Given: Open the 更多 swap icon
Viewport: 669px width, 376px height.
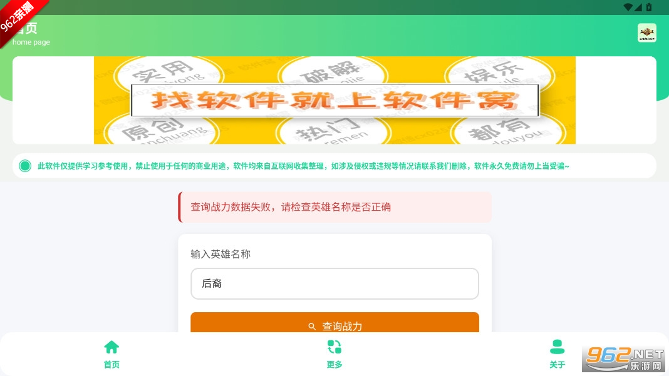Looking at the screenshot, I should pos(334,347).
